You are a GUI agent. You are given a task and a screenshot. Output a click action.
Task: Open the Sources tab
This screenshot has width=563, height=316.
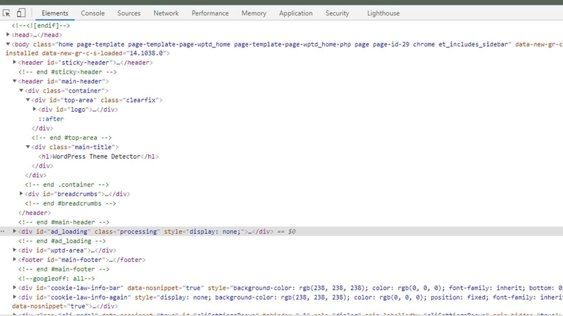(129, 13)
